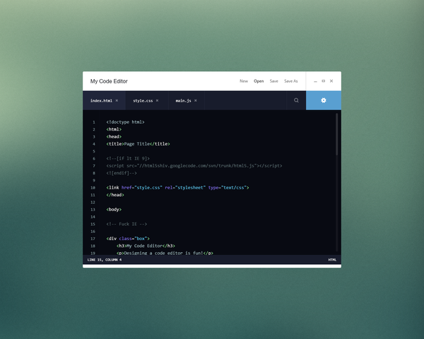The image size is (424, 339).
Task: Click line number 15 in the gutter
Action: tap(93, 224)
